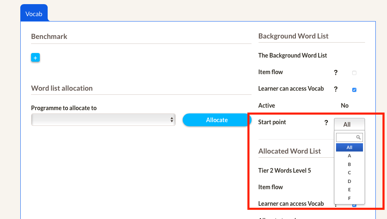387x219 pixels.
Task: Pick start point F
Action: [349, 198]
